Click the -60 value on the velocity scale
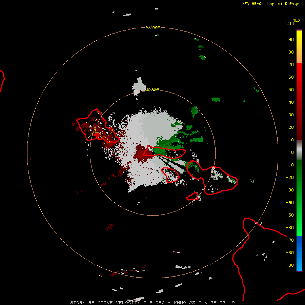 pyautogui.click(x=290, y=228)
